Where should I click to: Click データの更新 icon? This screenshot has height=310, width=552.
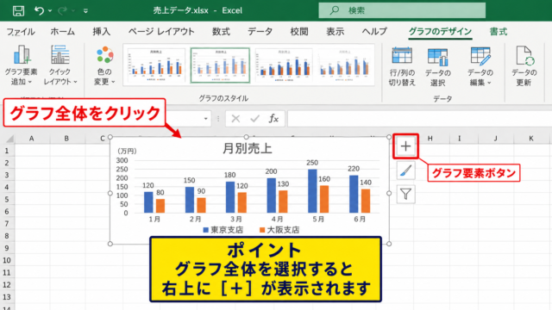(x=524, y=67)
